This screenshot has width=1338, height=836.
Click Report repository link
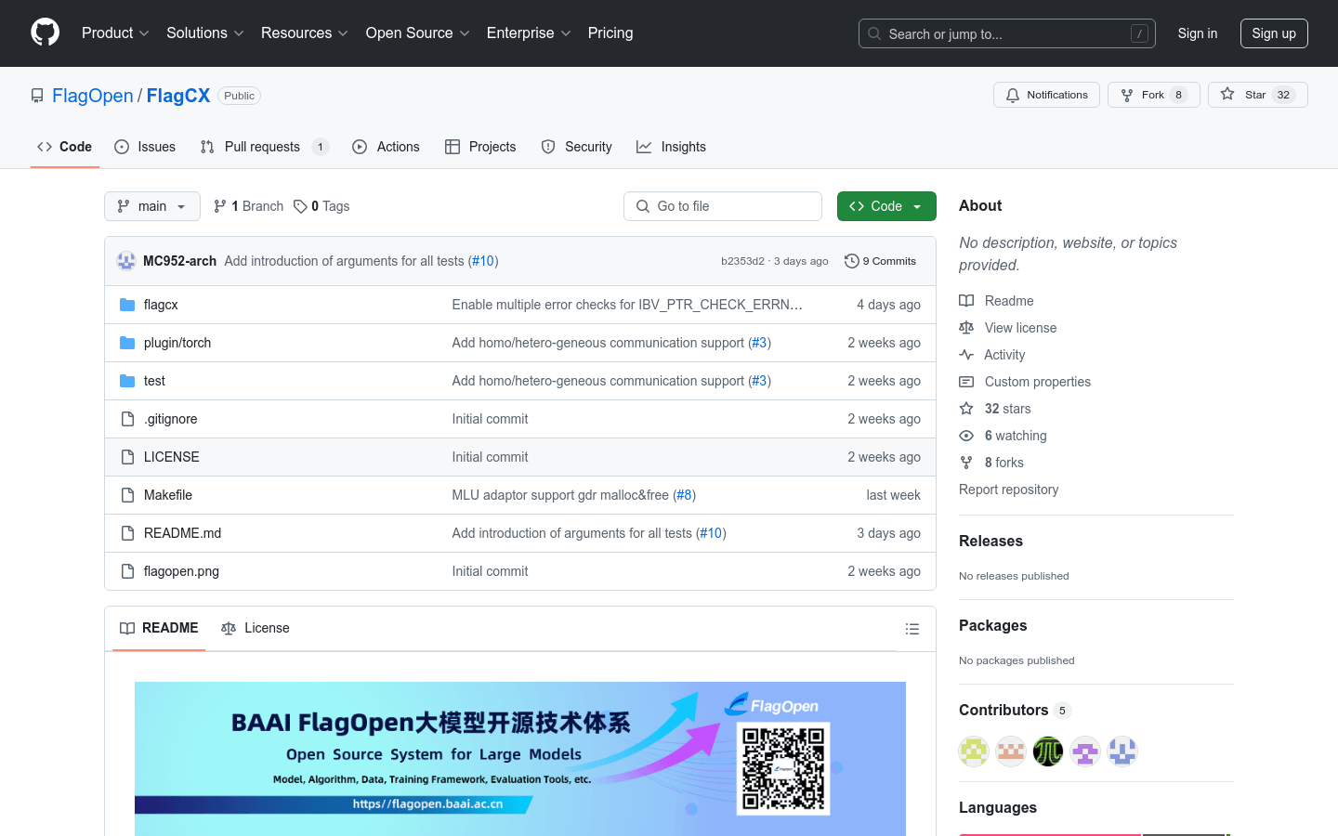tap(1008, 490)
